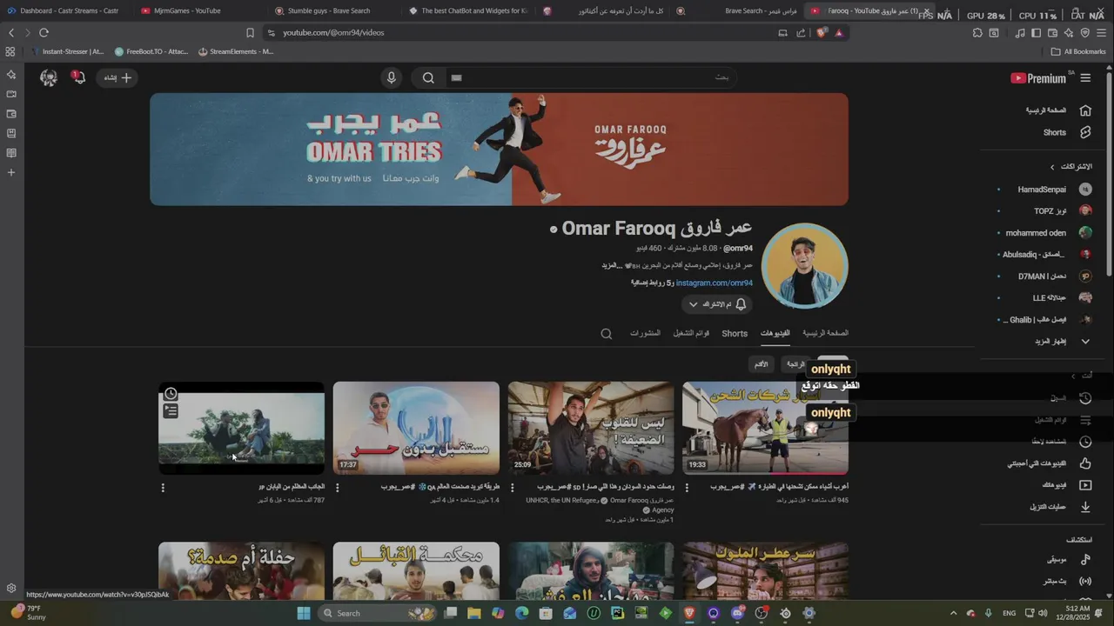Image resolution: width=1114 pixels, height=626 pixels.
Task: Switch to the channel Home tab
Action: click(x=825, y=333)
